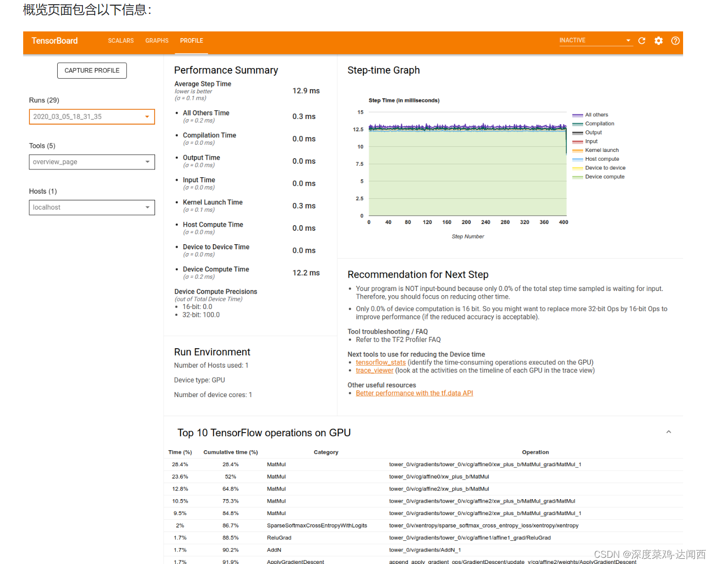Click the 75.3% cumulative time cell
The height and width of the screenshot is (564, 714).
pyautogui.click(x=231, y=501)
